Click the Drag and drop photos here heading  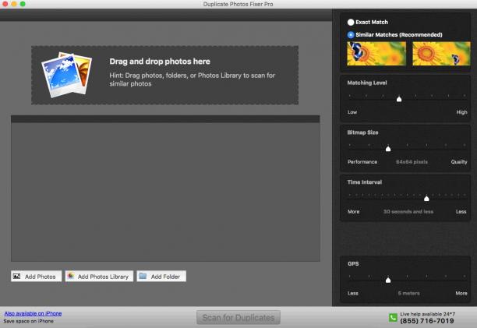[x=160, y=62]
